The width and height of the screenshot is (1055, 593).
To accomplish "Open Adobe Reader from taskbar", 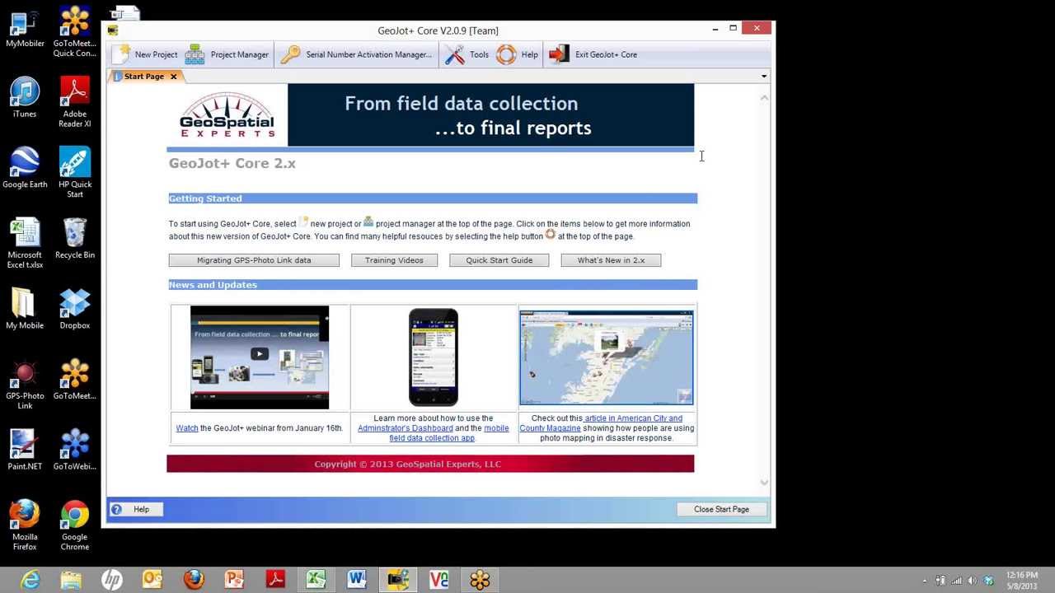I will pos(275,580).
